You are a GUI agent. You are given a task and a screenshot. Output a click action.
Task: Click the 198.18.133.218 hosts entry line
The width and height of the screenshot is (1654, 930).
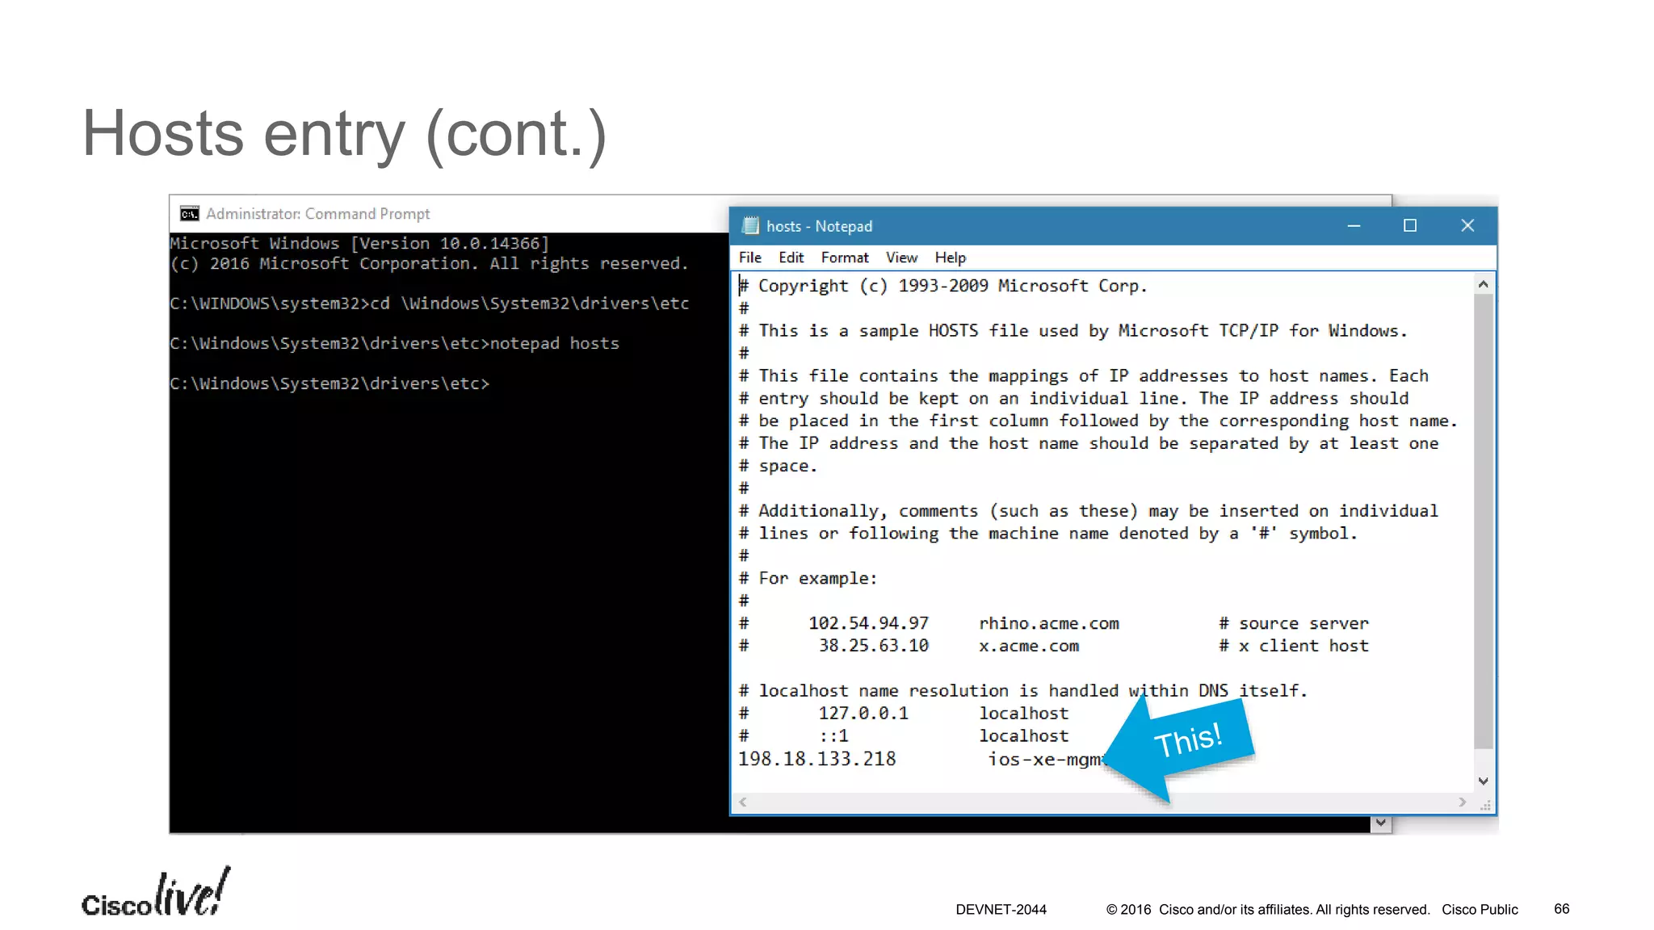[817, 759]
